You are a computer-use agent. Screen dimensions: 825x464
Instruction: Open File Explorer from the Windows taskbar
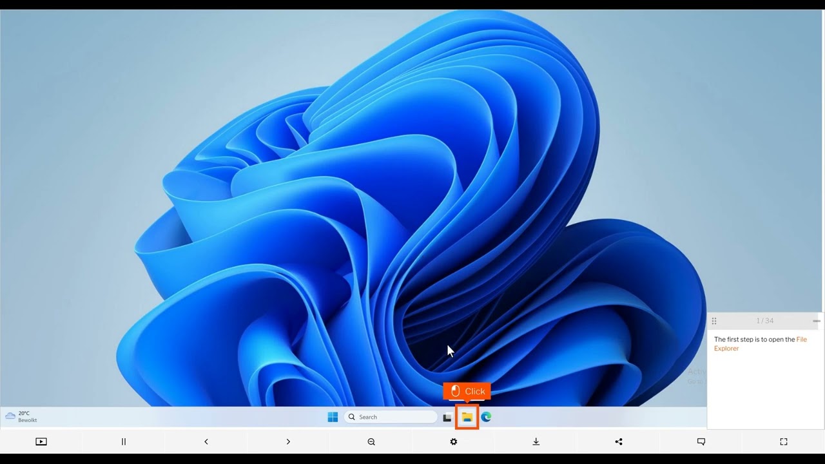[x=467, y=417]
